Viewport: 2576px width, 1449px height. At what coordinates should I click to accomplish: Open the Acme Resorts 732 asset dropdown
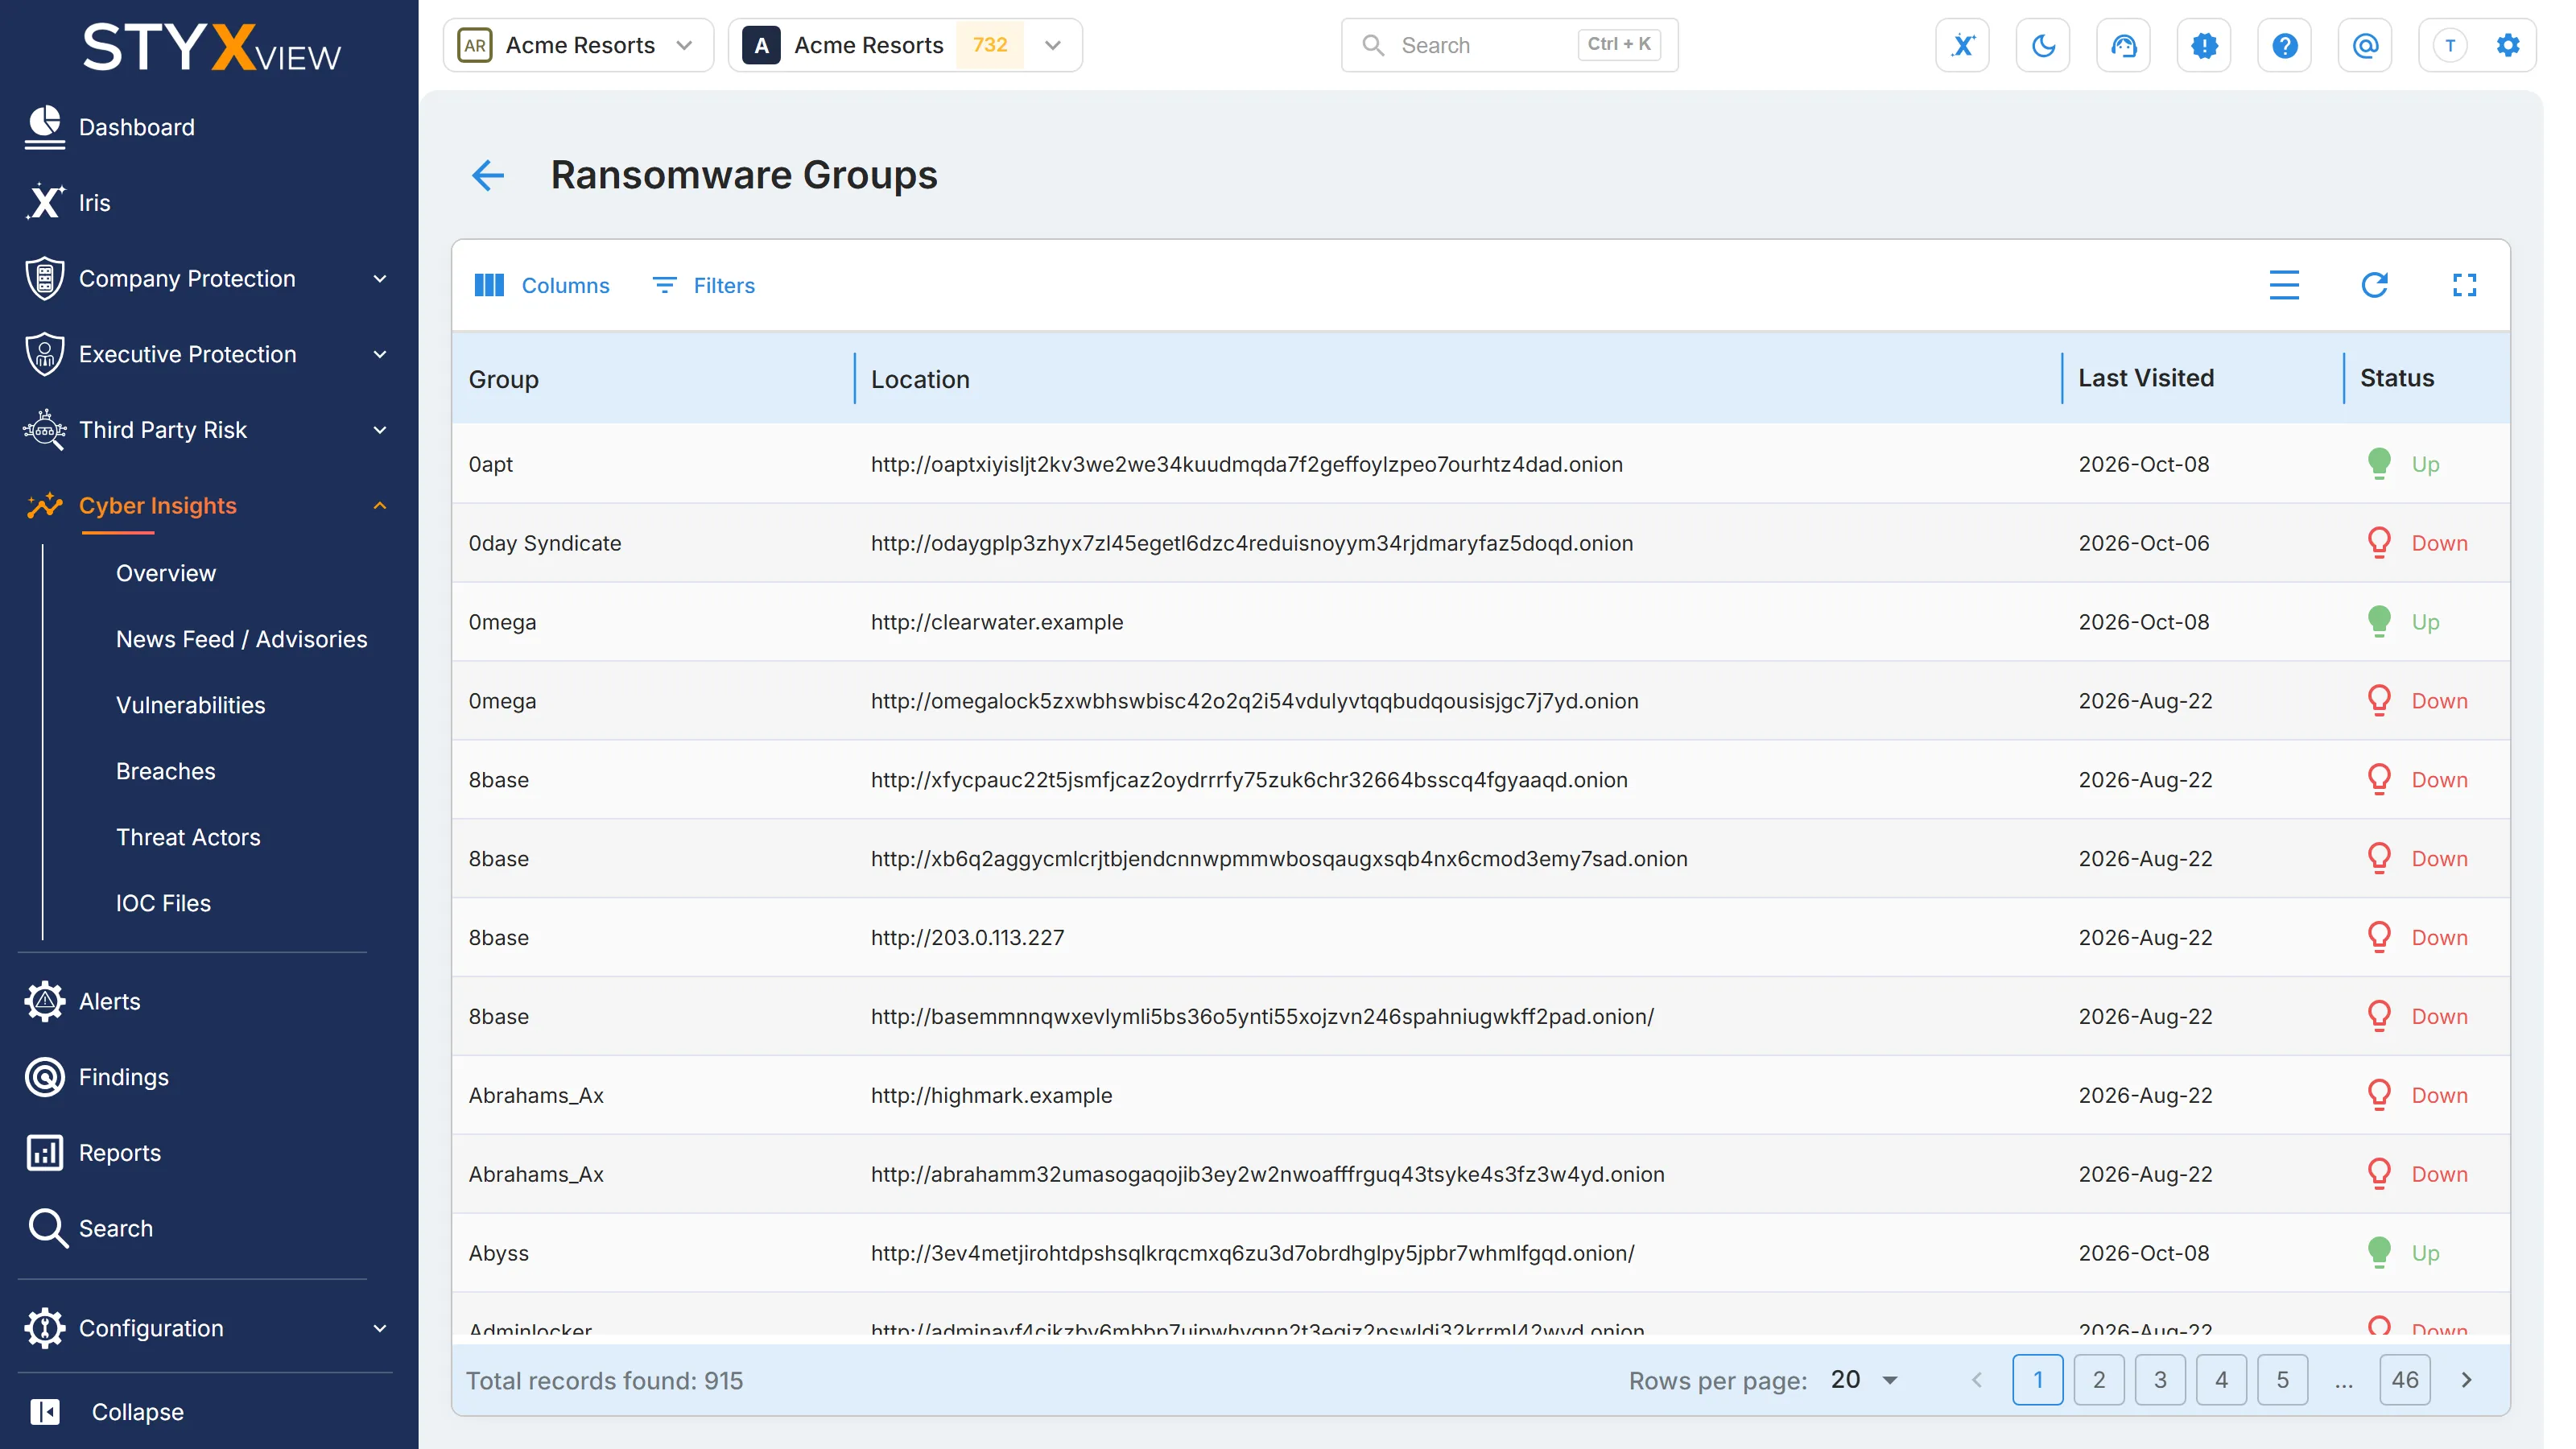[905, 45]
